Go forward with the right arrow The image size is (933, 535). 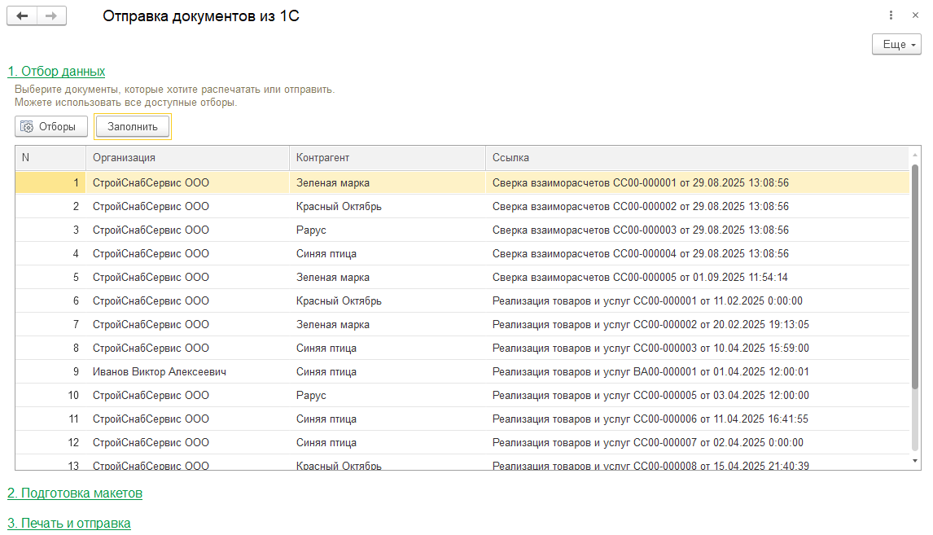coord(52,16)
